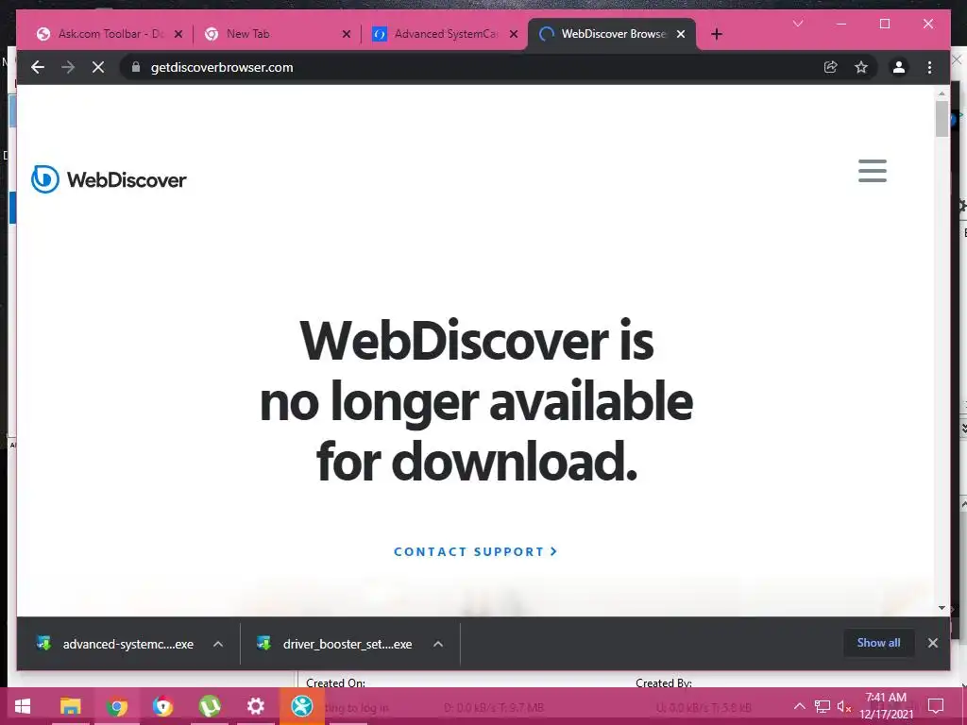The width and height of the screenshot is (967, 725).
Task: Open the WebDiscover hamburger menu
Action: pyautogui.click(x=872, y=171)
